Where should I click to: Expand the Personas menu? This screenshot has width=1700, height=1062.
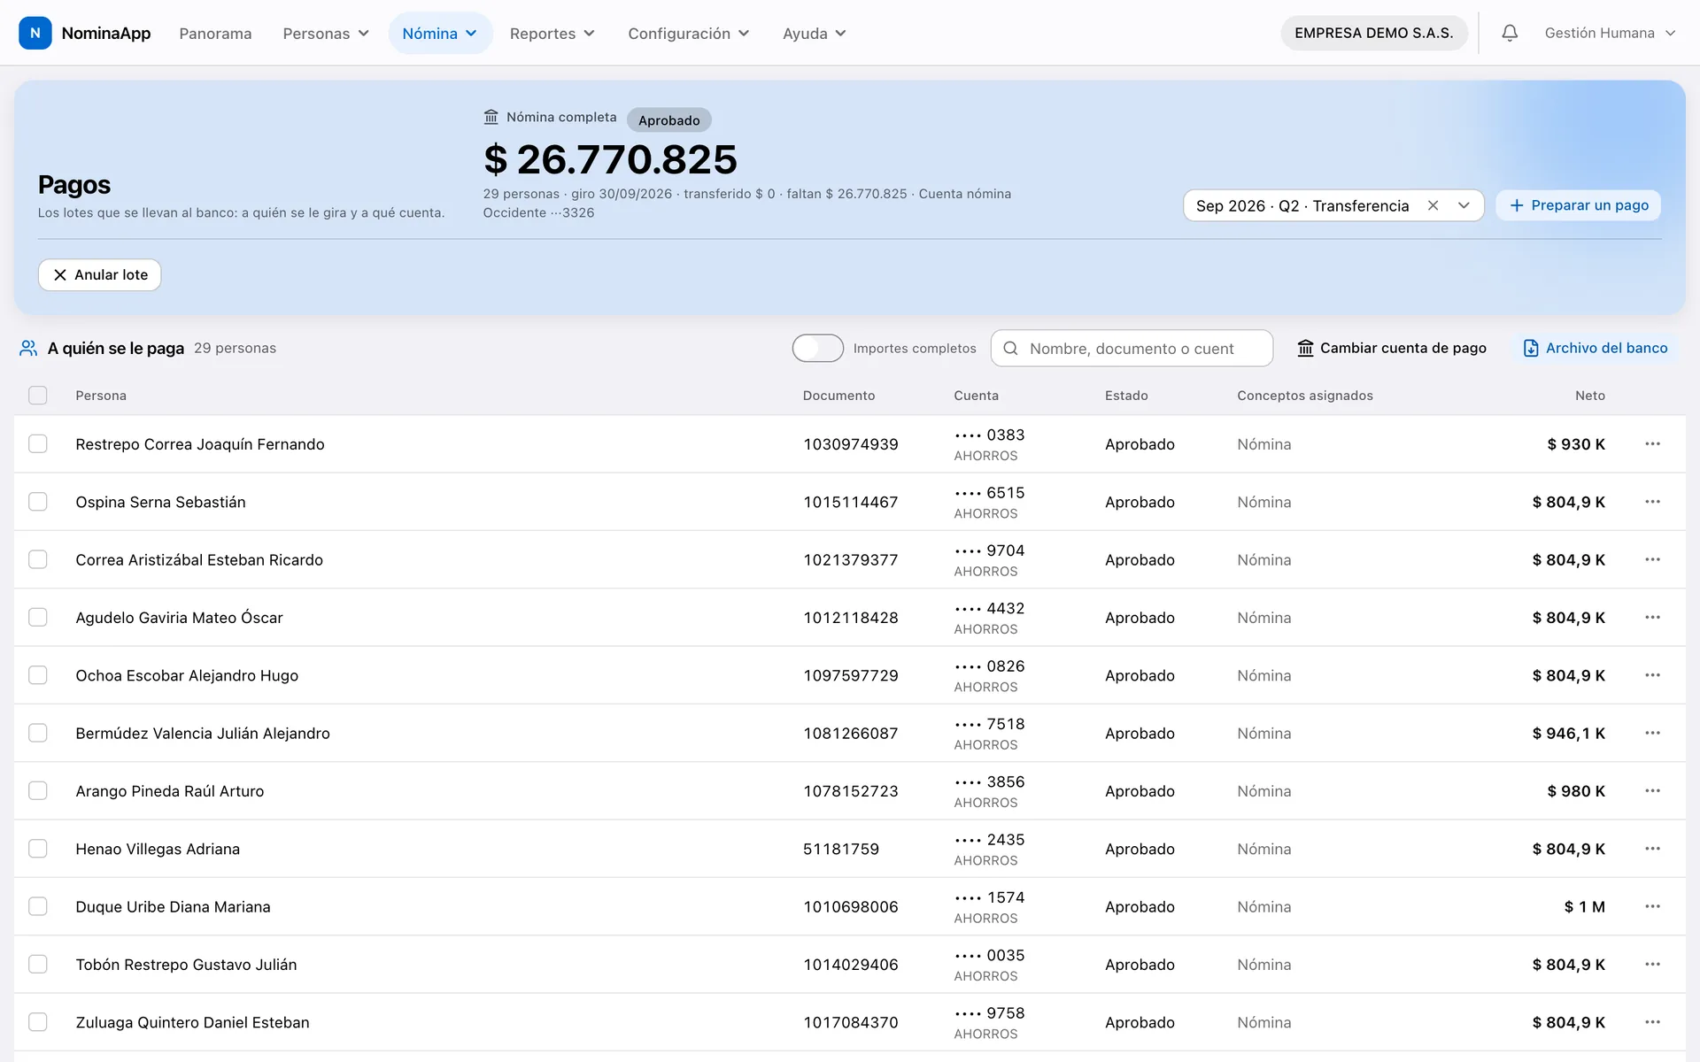click(x=326, y=33)
